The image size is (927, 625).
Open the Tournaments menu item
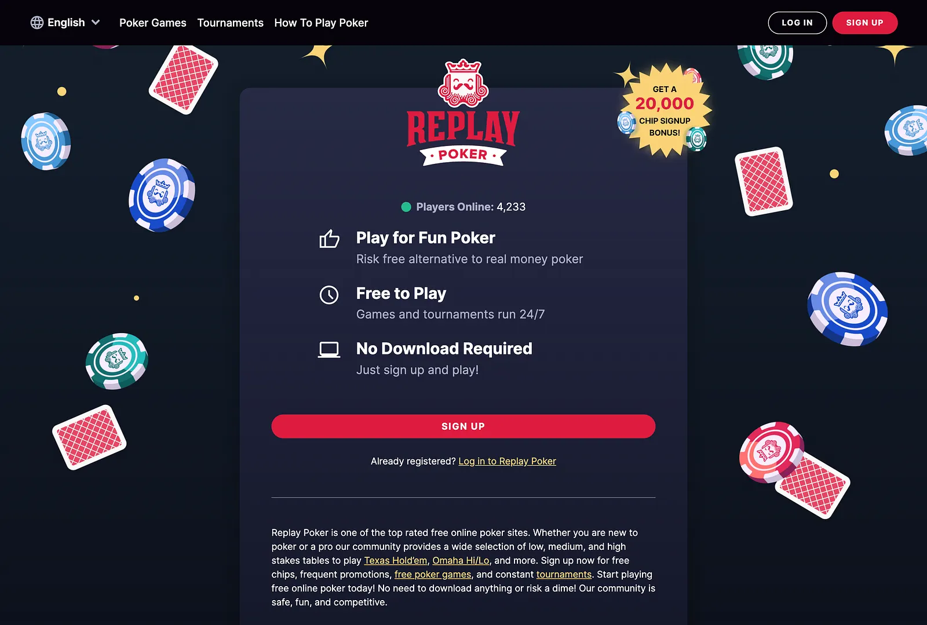(231, 23)
